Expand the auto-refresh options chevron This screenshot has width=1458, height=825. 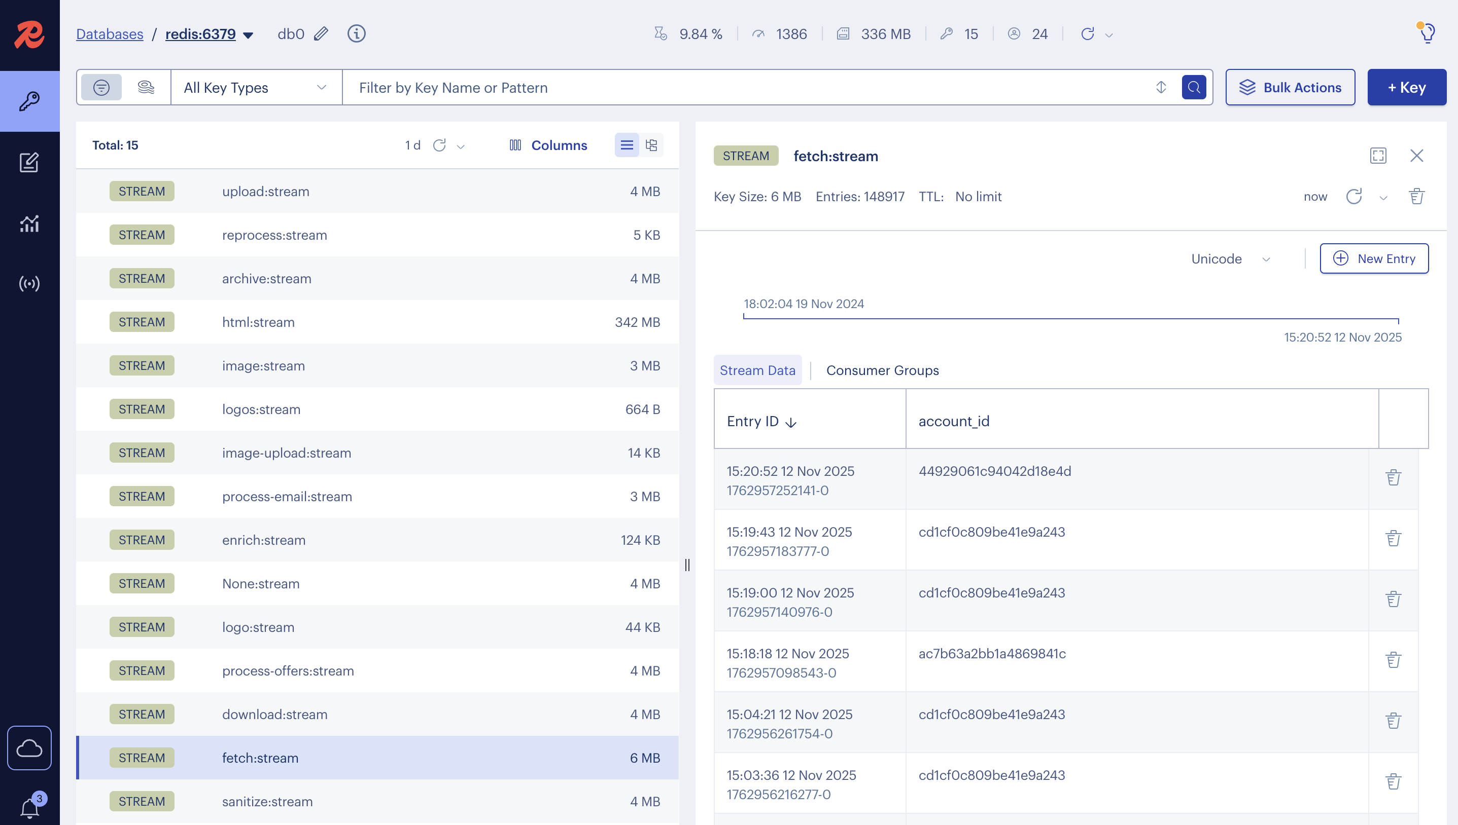pos(1384,197)
